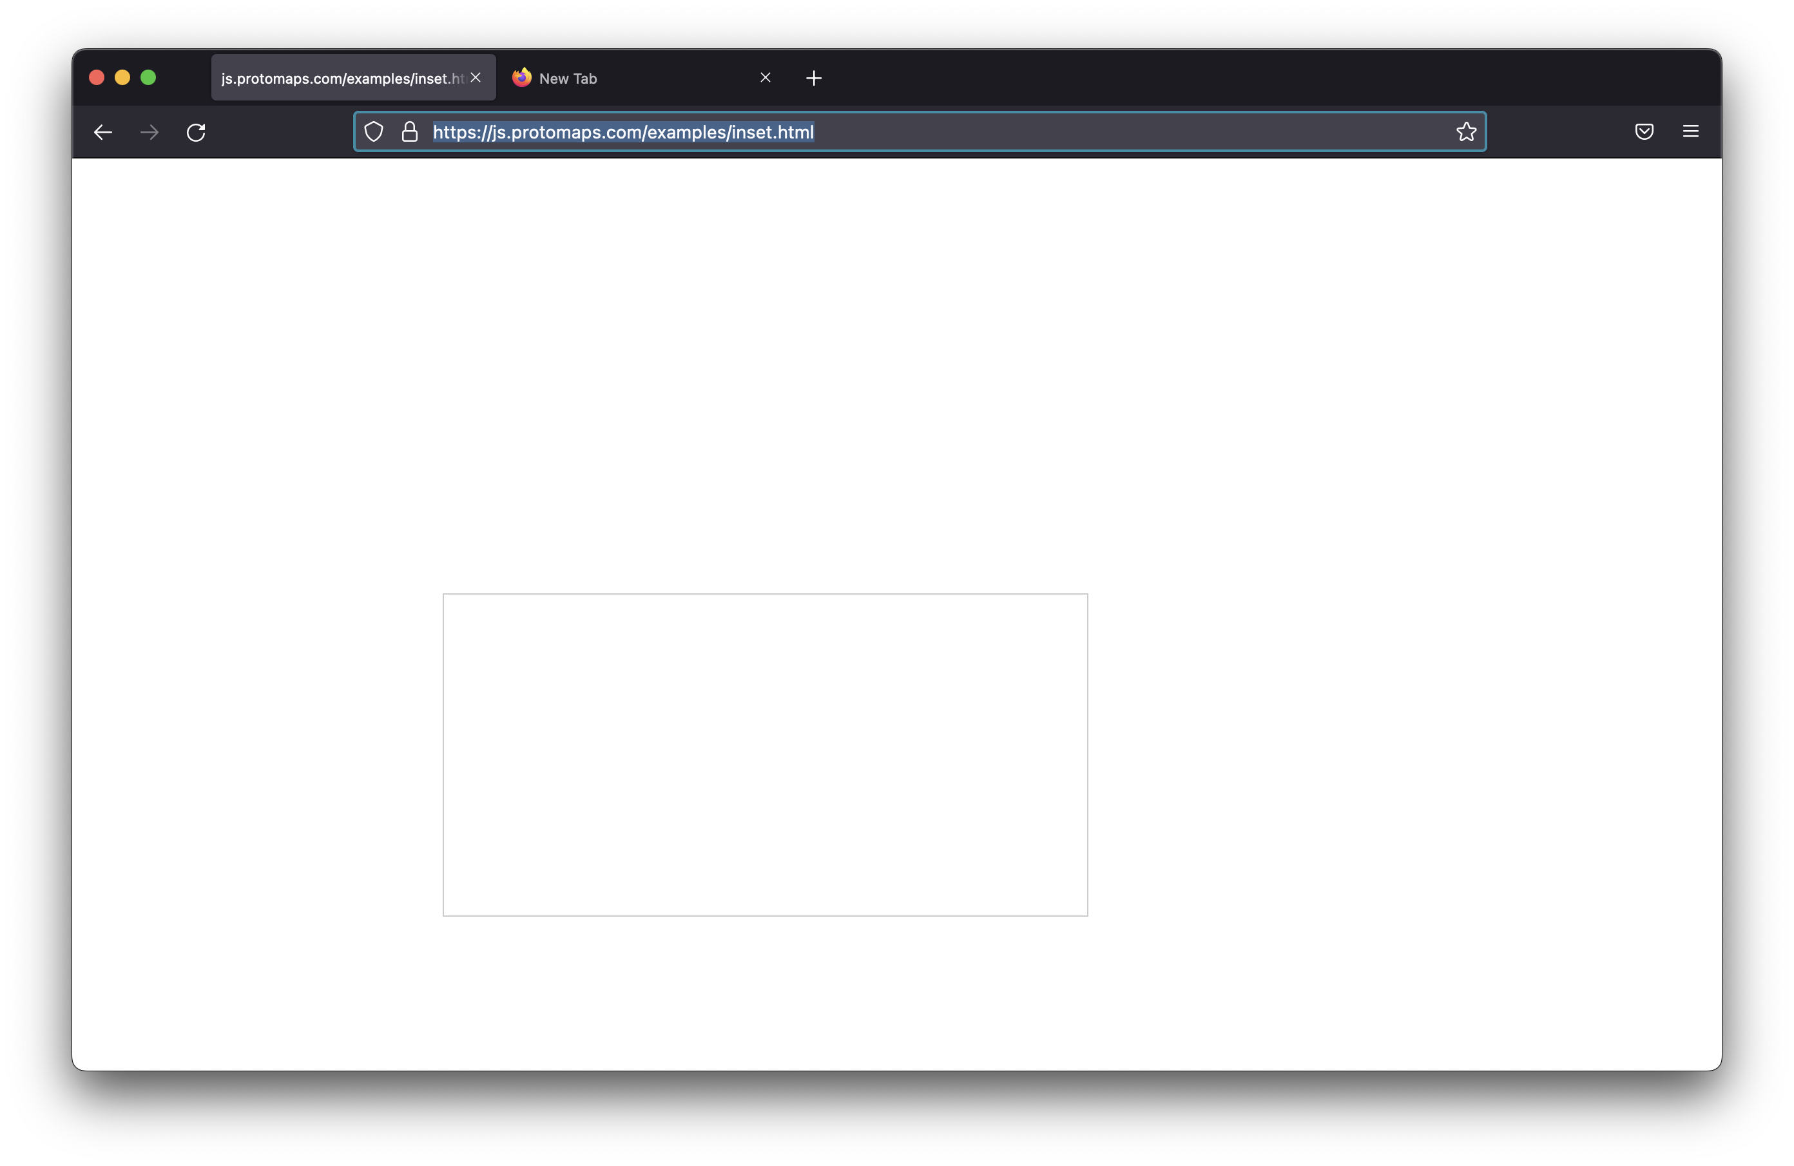Enable enhanced protection via the shield icon
The image size is (1794, 1166).
coord(374,132)
